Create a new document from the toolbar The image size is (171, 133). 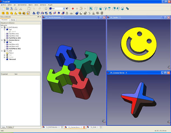coord(3,9)
